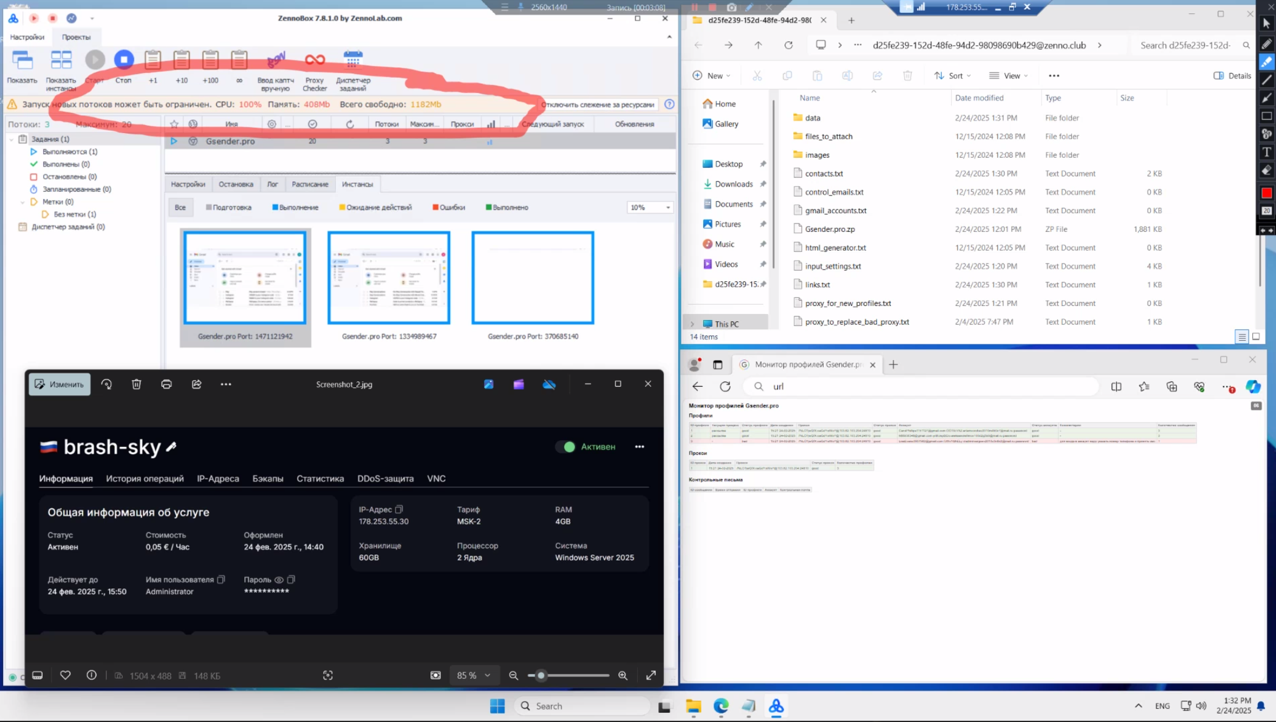Switch to the Остановка tab
The image size is (1276, 722).
click(236, 184)
